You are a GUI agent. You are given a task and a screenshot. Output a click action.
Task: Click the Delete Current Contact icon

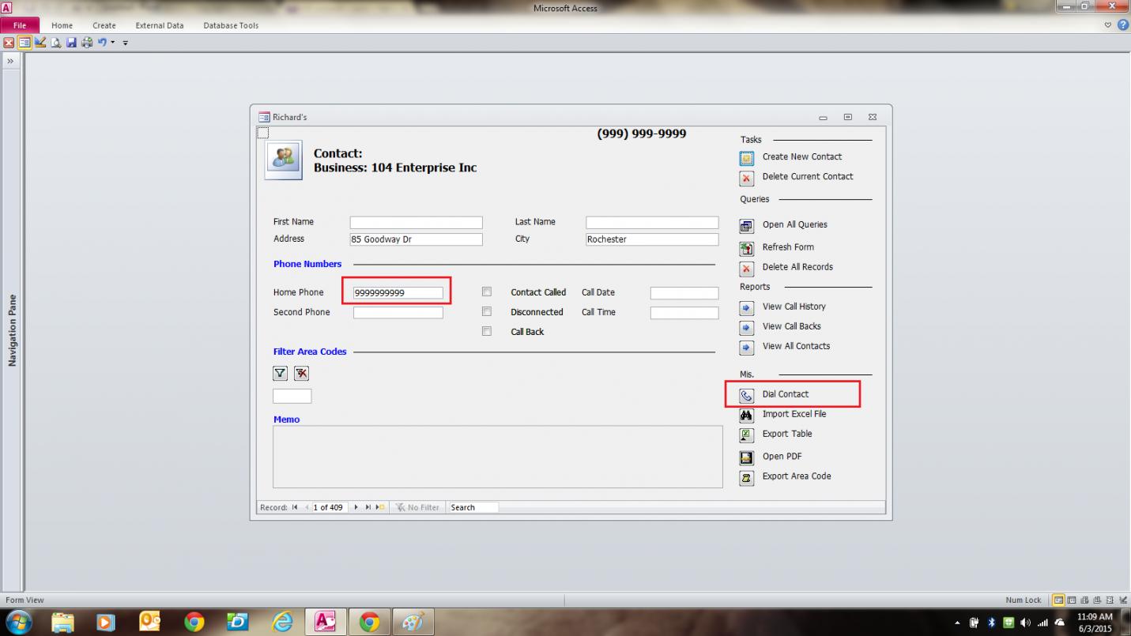pyautogui.click(x=747, y=178)
